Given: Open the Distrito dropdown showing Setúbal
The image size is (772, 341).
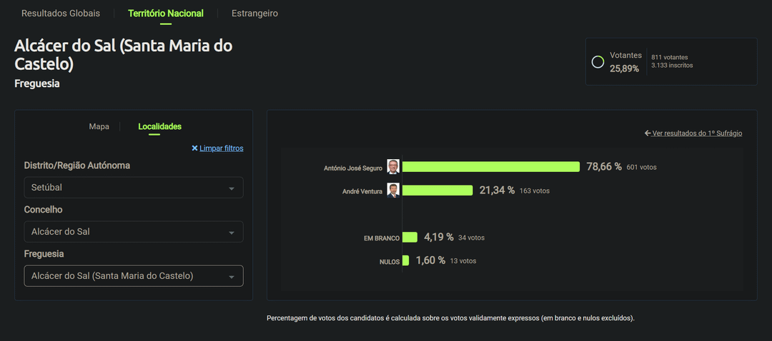Looking at the screenshot, I should (133, 188).
